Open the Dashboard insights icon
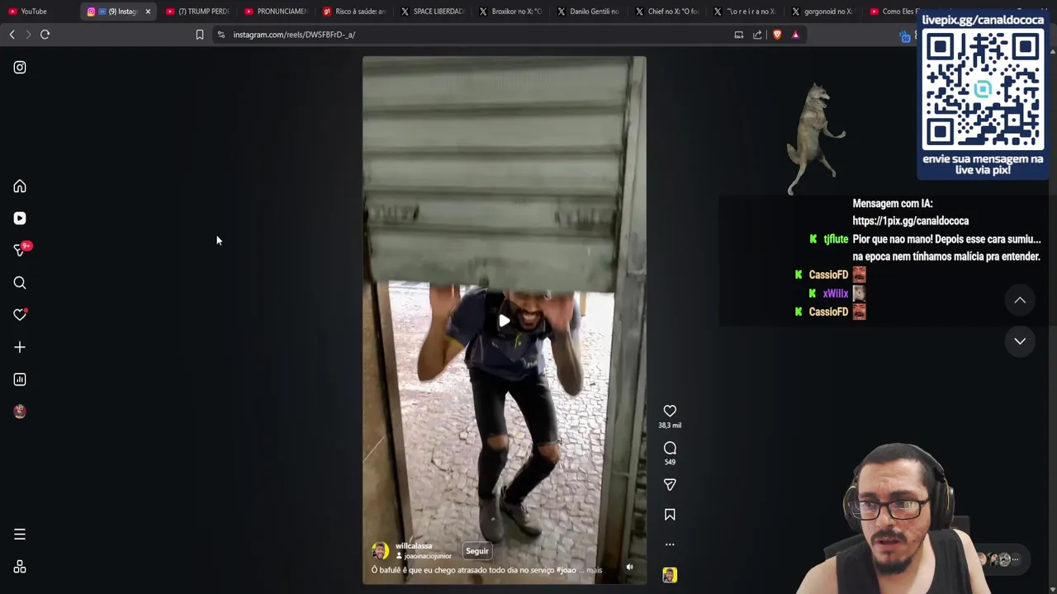Screen dimensions: 1057x594 (x=20, y=379)
